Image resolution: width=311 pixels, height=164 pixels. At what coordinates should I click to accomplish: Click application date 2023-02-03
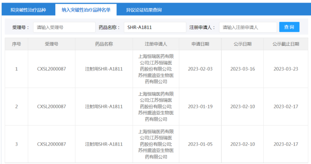[200, 69]
